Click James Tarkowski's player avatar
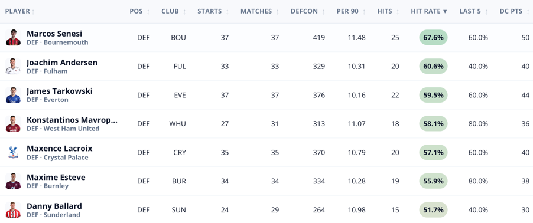Image resolution: width=533 pixels, height=223 pixels. click(13, 95)
